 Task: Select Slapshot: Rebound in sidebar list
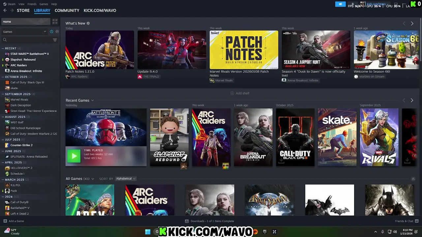pyautogui.click(x=23, y=60)
